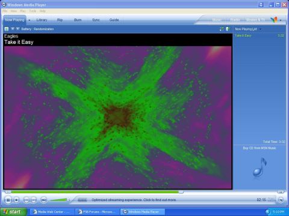Open the View menu
This screenshot has height=216, width=289.
pos(14,11)
